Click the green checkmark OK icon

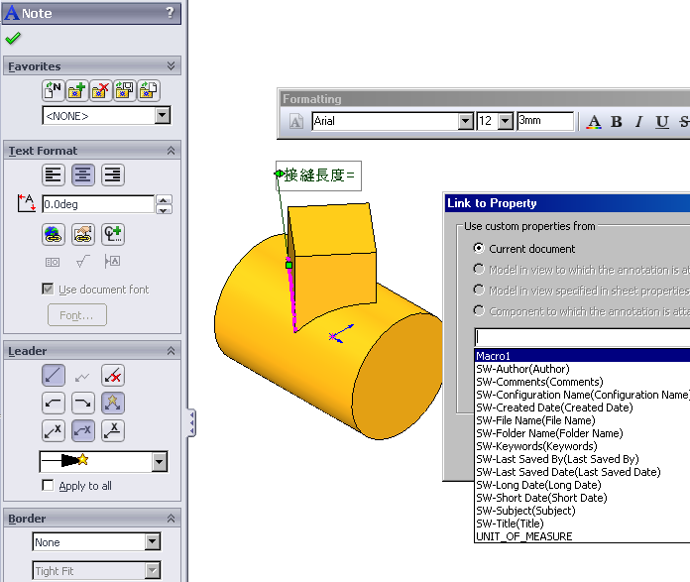click(x=13, y=39)
